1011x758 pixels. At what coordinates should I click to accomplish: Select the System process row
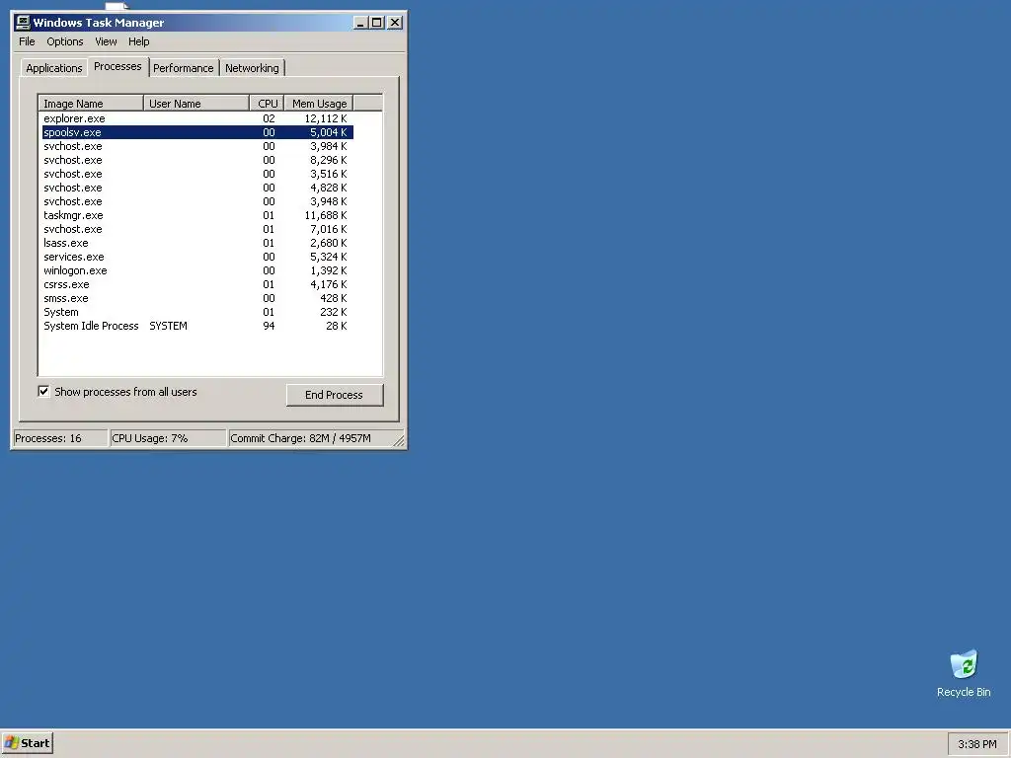[x=197, y=312]
